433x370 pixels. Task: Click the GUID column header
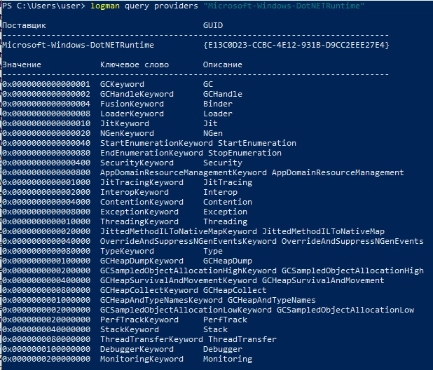point(213,25)
